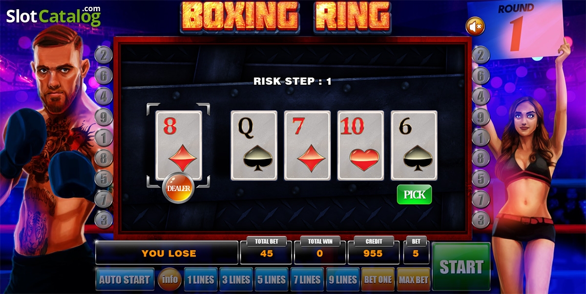Pick the 6 of spades card
Viewport: 586px width, 294px height.
(414, 146)
